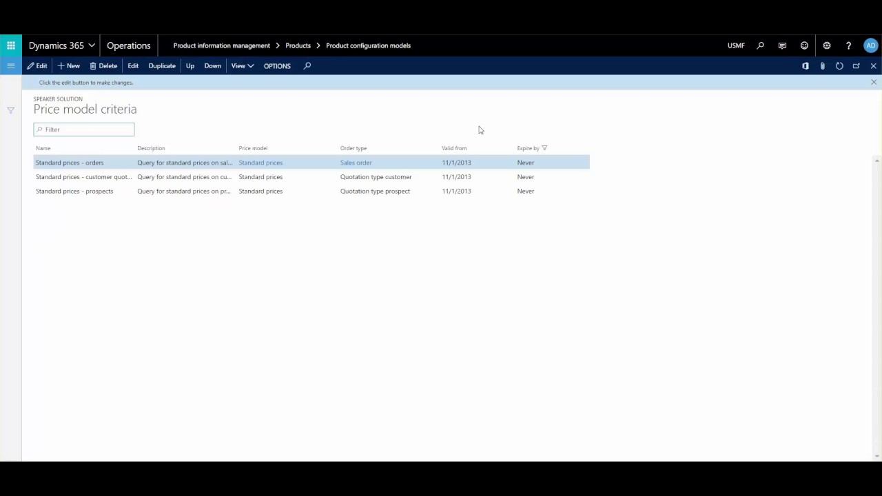
Task: Toggle the hamburger navigation pane icon
Action: pos(11,66)
